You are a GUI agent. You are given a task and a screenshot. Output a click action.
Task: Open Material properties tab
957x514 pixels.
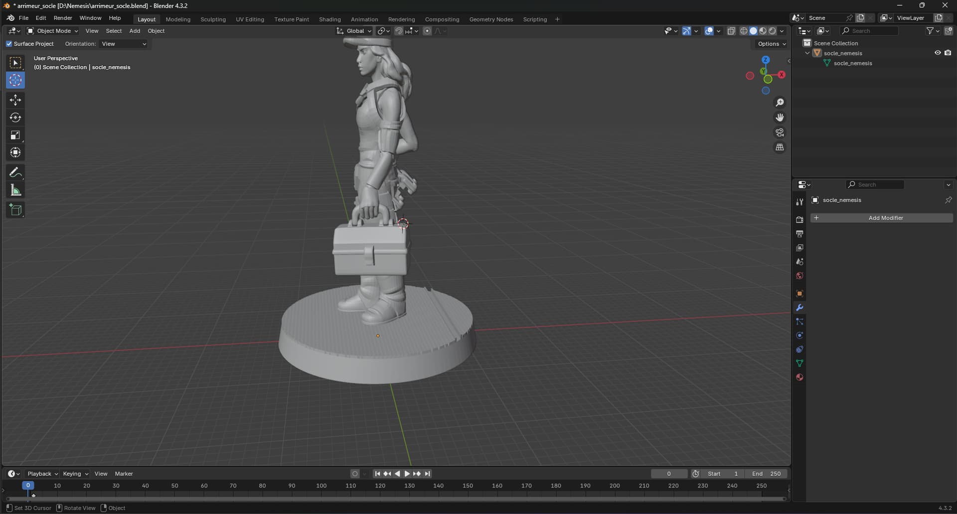799,378
